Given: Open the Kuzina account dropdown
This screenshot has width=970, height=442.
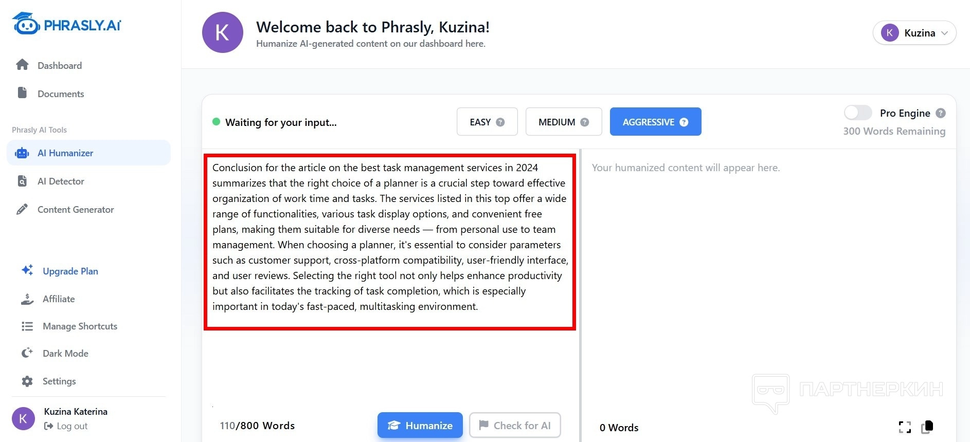Looking at the screenshot, I should [x=914, y=33].
